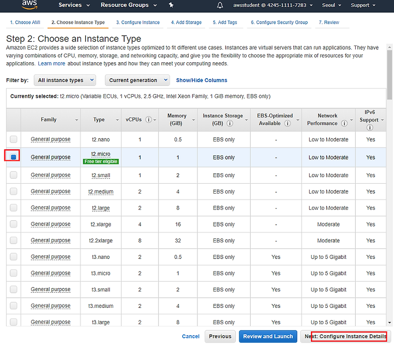Toggle the selected t2.micro checkbox
The height and width of the screenshot is (350, 394).
[14, 157]
